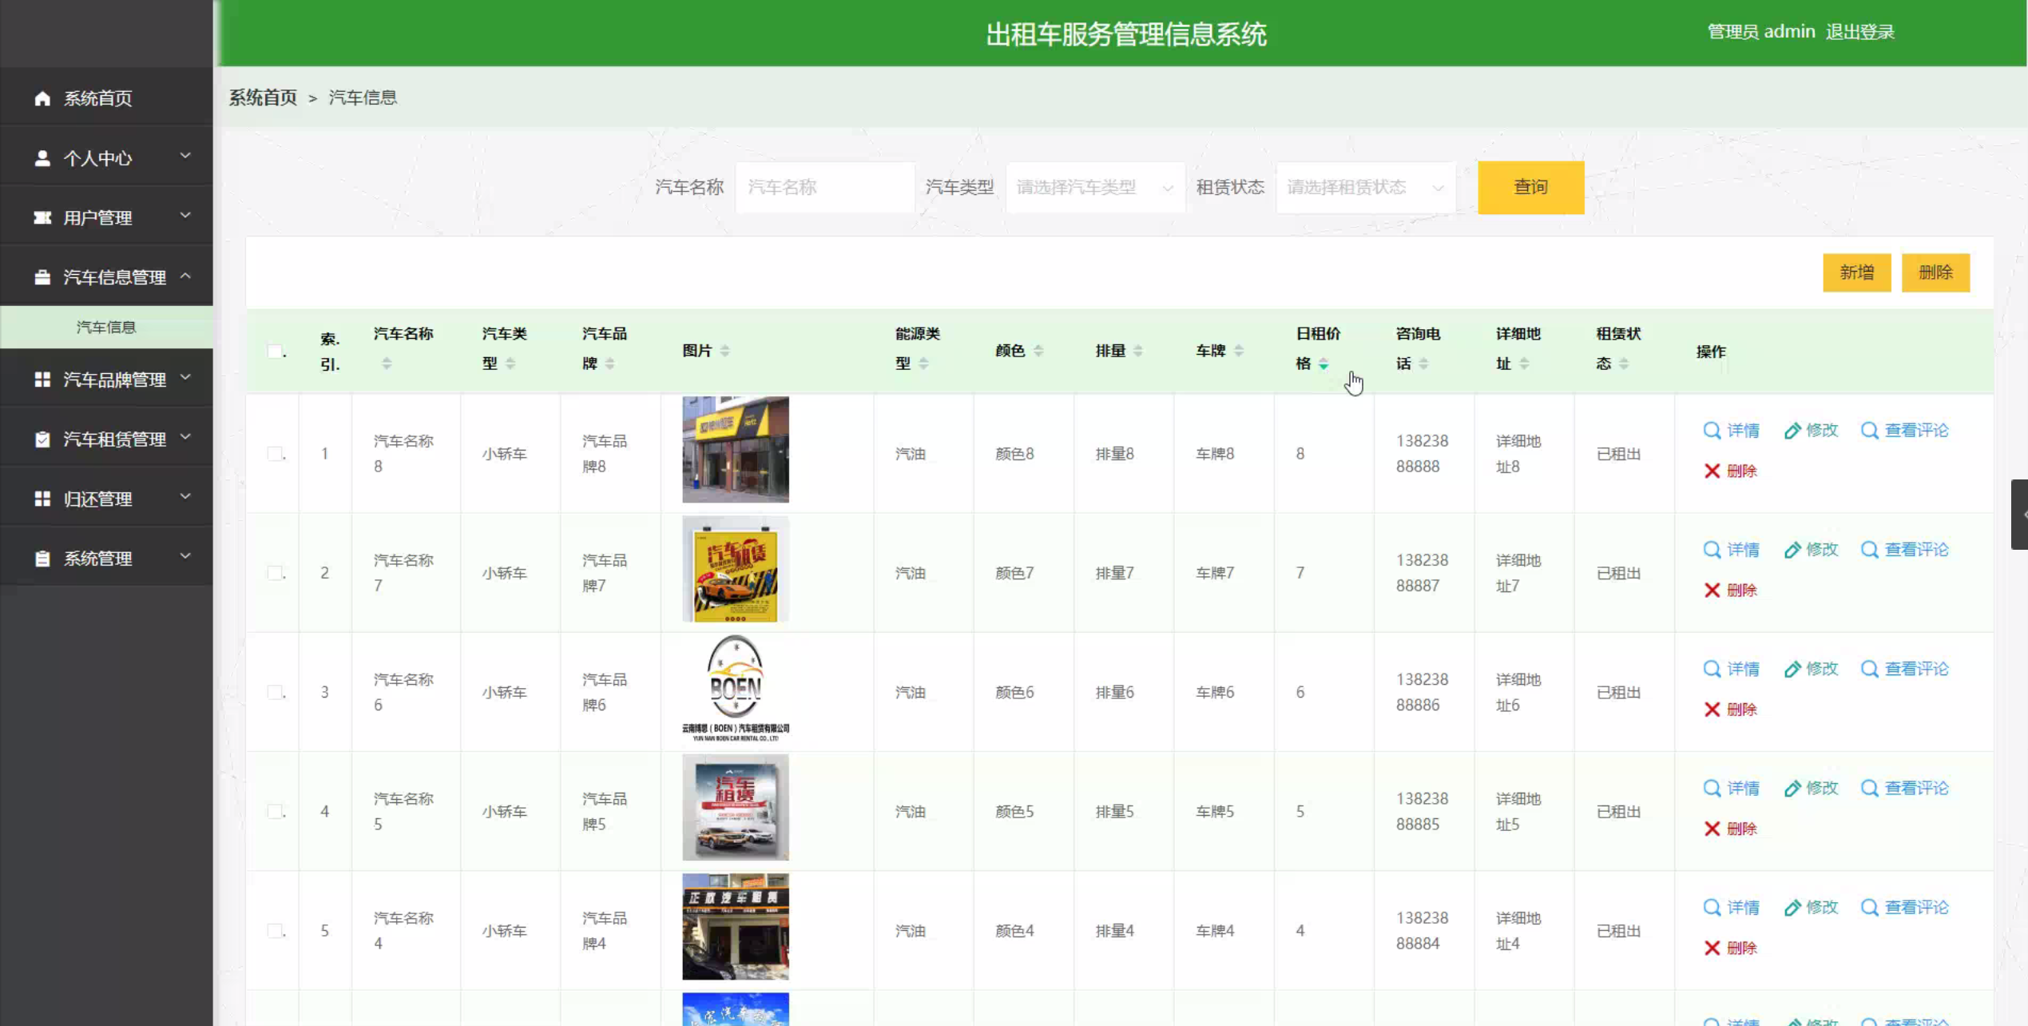The width and height of the screenshot is (2028, 1026).
Task: Click the home icon beside 系统首页
Action: coord(42,98)
